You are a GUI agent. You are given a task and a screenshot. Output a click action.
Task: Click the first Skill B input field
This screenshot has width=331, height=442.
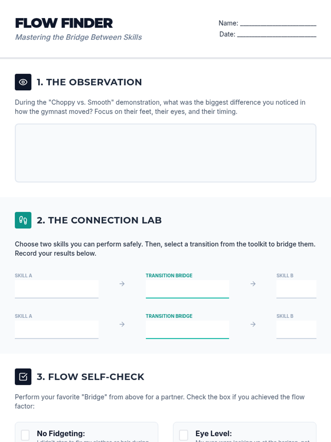click(296, 289)
